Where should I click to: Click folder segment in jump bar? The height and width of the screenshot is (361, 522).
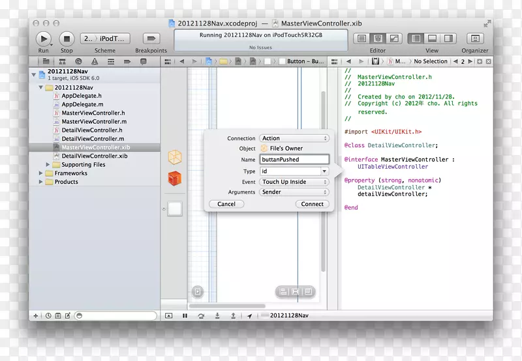point(223,61)
